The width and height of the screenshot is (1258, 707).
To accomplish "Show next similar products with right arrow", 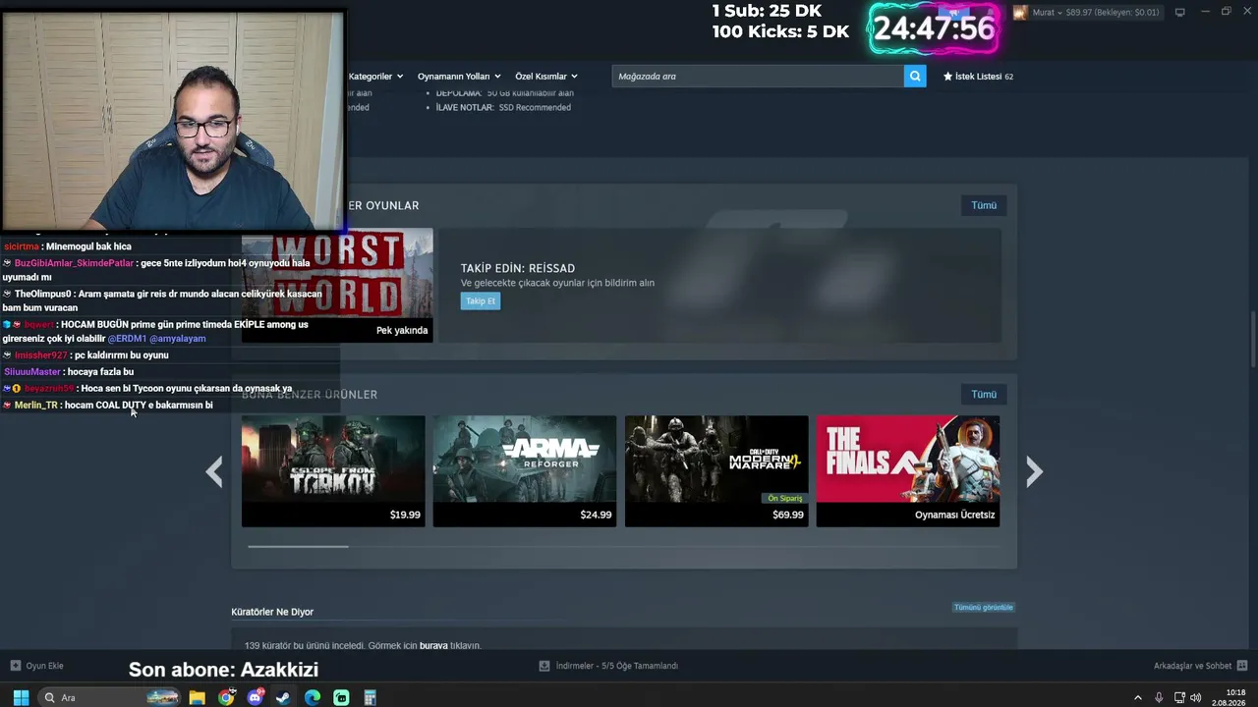I will point(1034,472).
